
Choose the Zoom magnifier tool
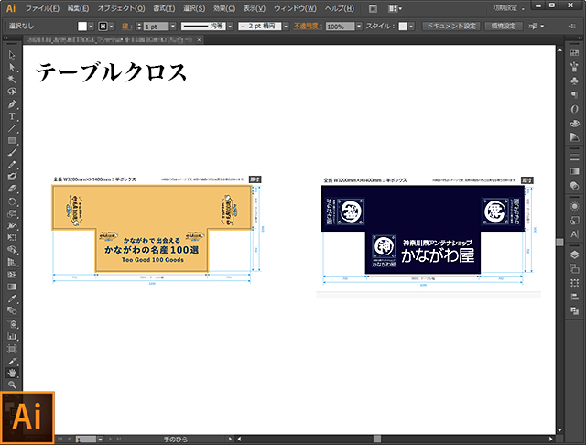(x=12, y=385)
